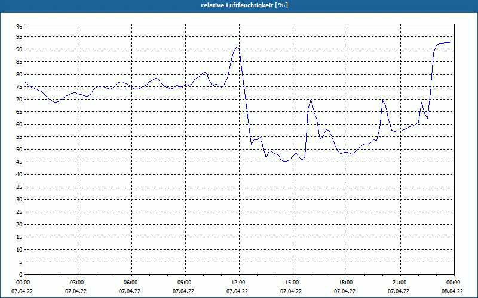Click the '0' y-axis origin label
The height and width of the screenshot is (298, 478).
[x=20, y=275]
